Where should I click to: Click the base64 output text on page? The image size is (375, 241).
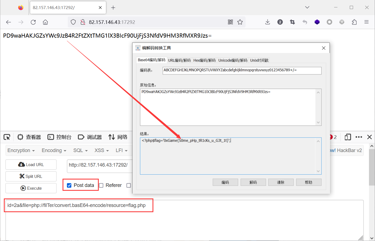point(107,36)
